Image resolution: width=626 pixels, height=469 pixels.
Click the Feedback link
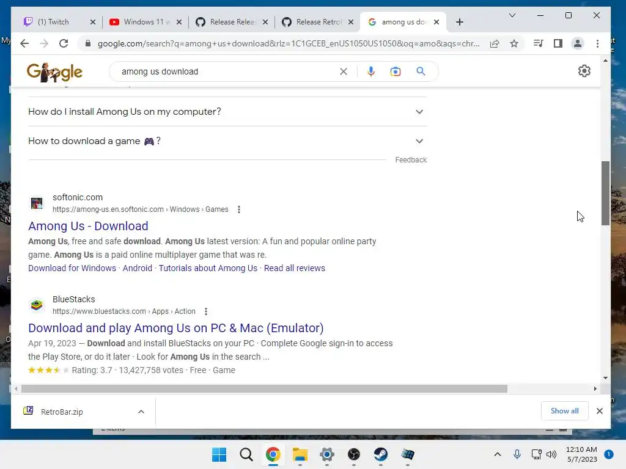(x=411, y=160)
